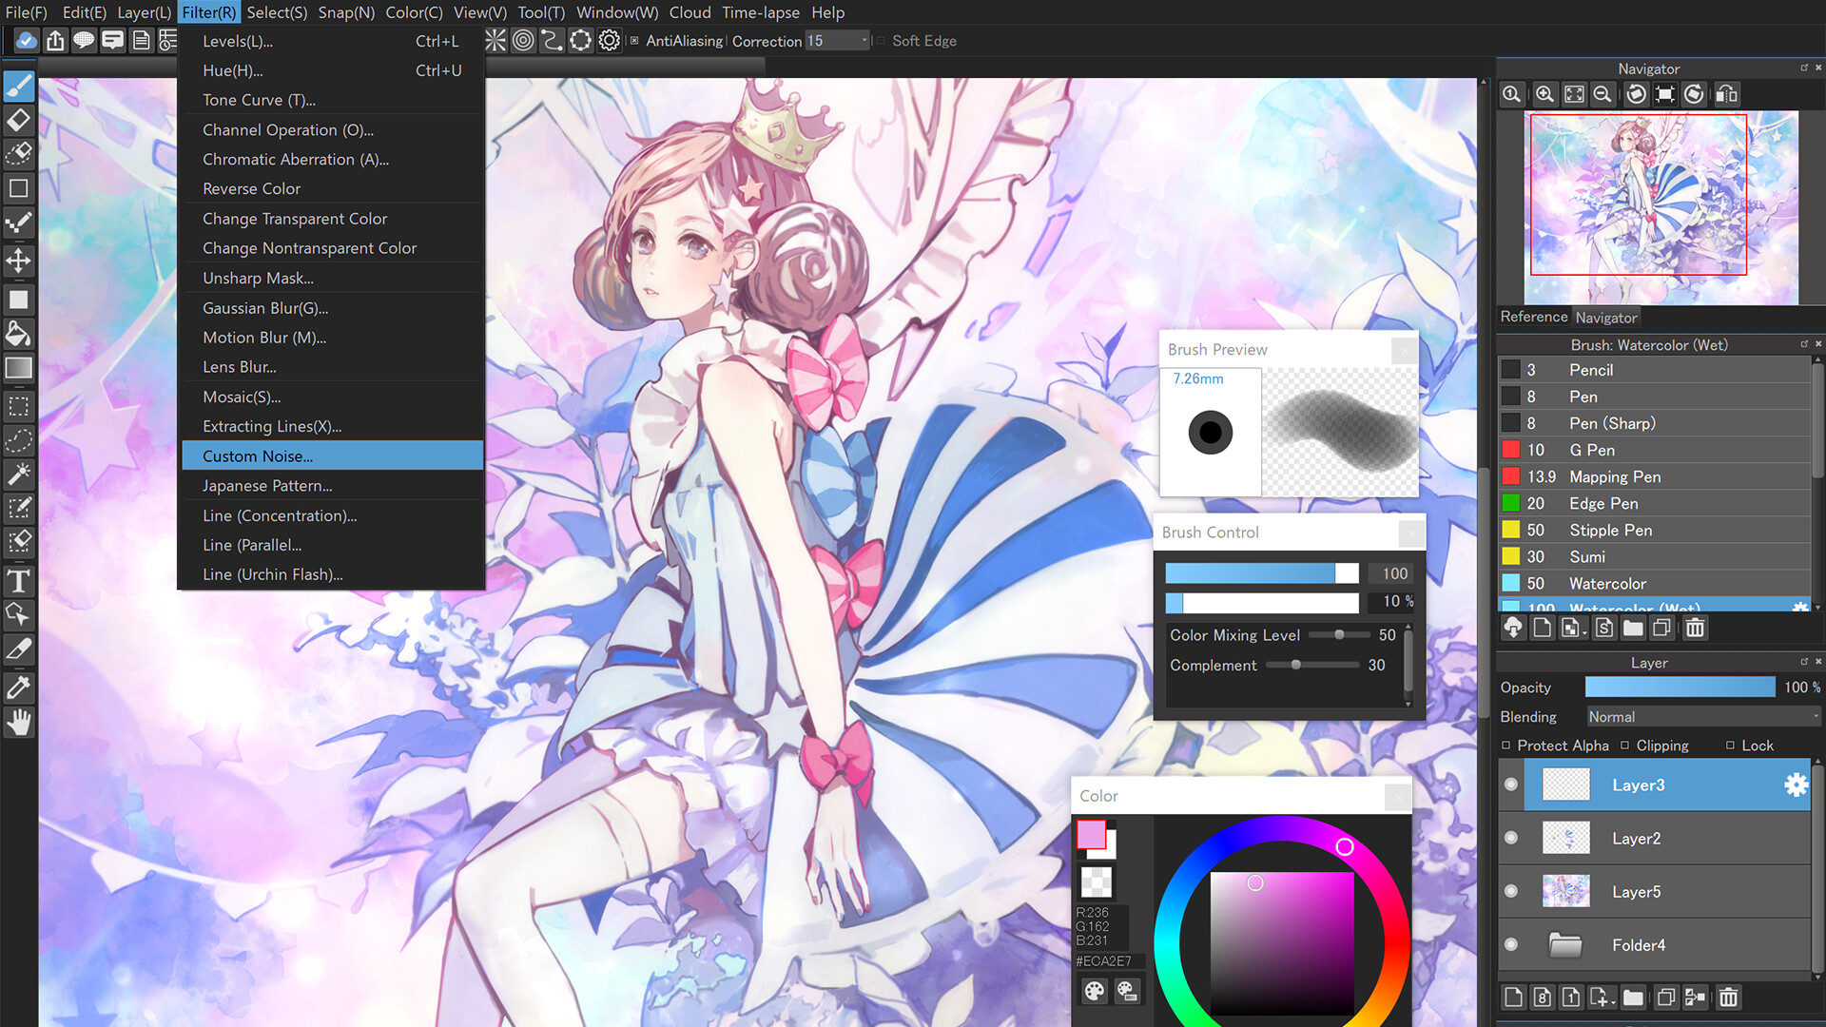Viewport: 1826px width, 1027px height.
Task: Select the Eraser tool in toolbar
Action: click(x=17, y=118)
